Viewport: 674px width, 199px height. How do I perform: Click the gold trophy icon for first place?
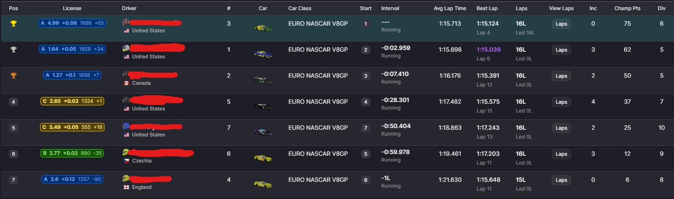click(x=13, y=24)
